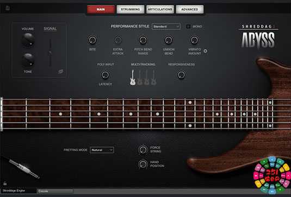The image size is (291, 197).
Task: Open the Fretting Mode dropdown
Action: click(x=102, y=150)
